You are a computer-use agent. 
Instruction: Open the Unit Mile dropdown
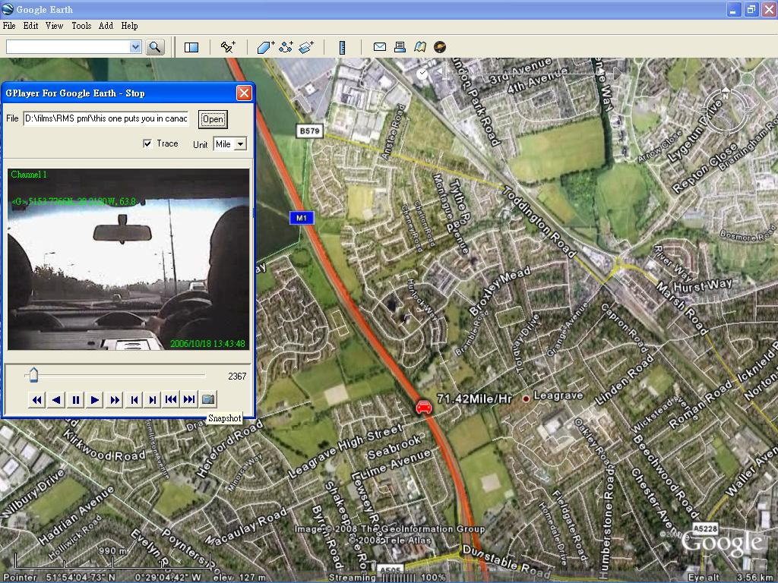[240, 144]
